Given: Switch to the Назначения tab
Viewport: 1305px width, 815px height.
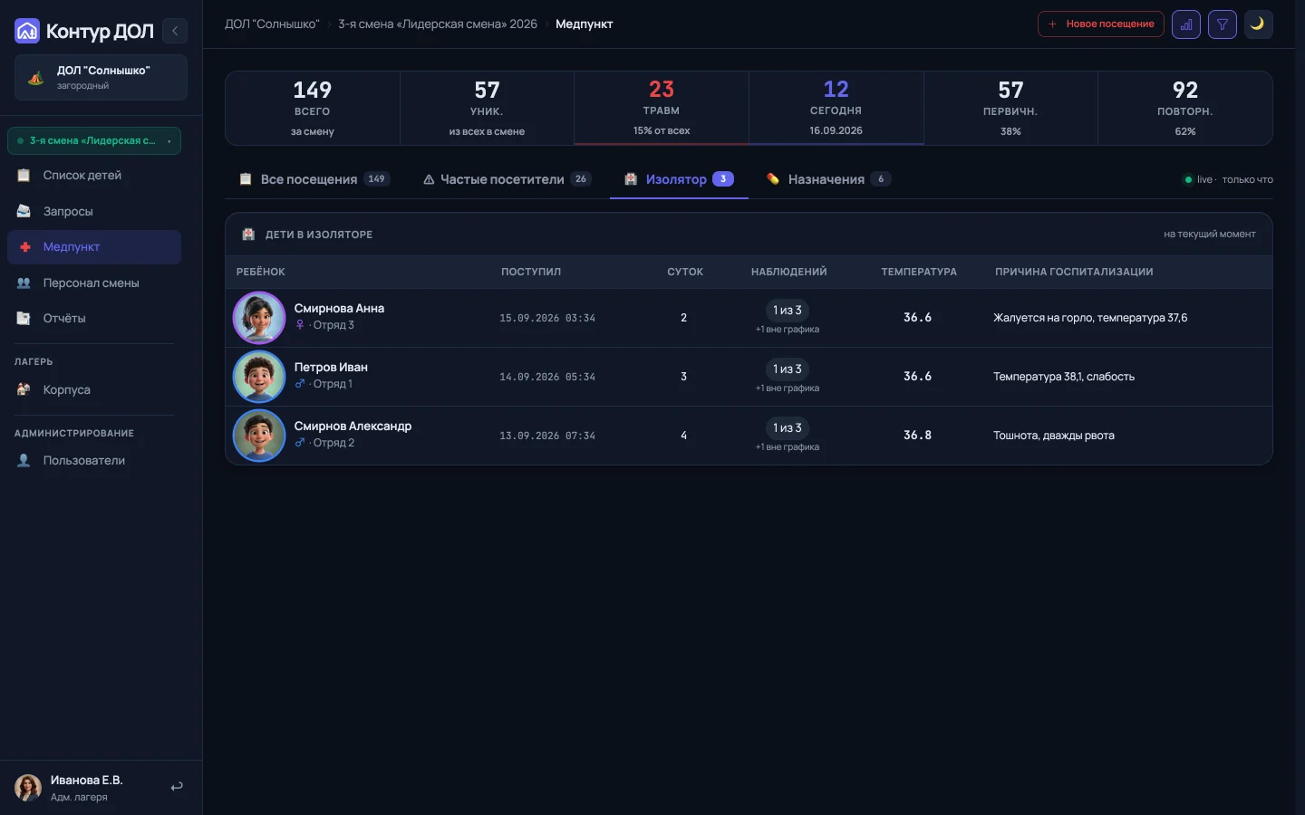Looking at the screenshot, I should 828,179.
